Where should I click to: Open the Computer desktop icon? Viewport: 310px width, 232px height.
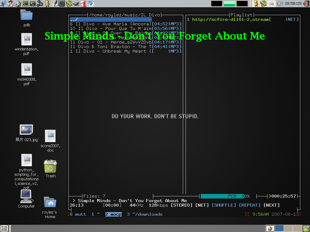coord(26,199)
